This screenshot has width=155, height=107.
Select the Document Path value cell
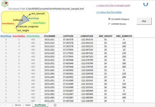55,9
